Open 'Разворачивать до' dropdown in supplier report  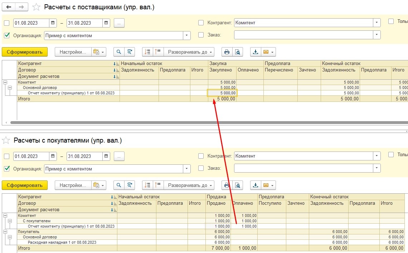[189, 52]
